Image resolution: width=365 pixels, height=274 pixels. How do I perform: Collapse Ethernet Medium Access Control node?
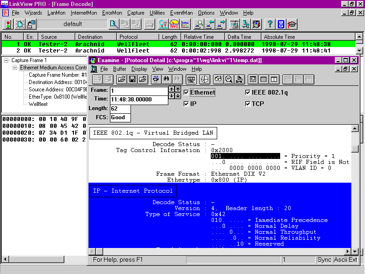[15, 68]
